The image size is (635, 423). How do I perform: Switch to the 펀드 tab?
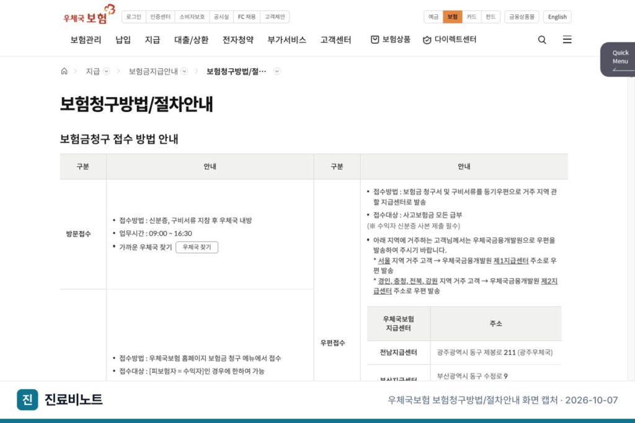tap(491, 17)
